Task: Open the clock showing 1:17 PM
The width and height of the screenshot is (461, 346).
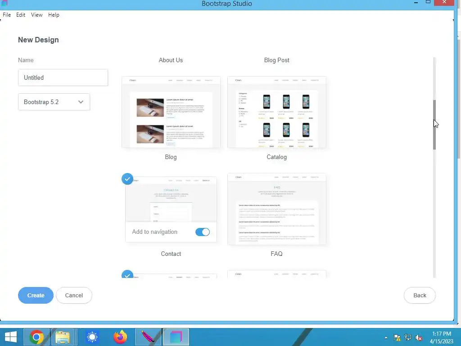Action: click(x=441, y=337)
